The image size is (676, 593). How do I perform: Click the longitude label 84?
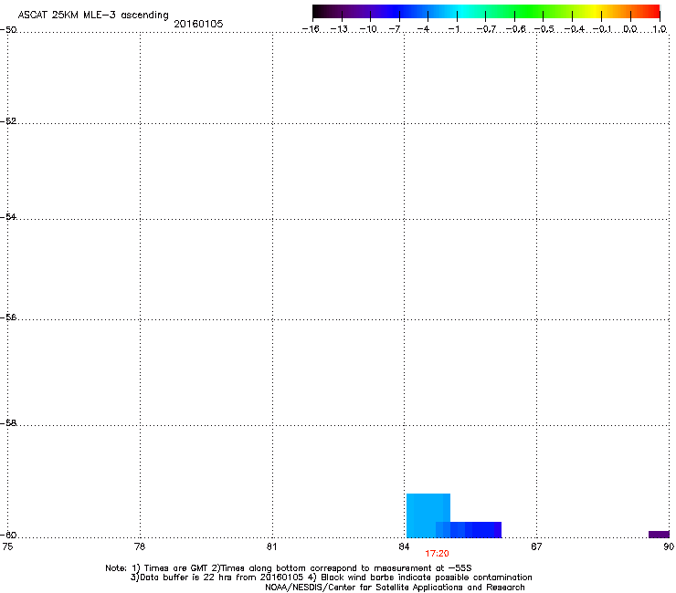pos(404,546)
